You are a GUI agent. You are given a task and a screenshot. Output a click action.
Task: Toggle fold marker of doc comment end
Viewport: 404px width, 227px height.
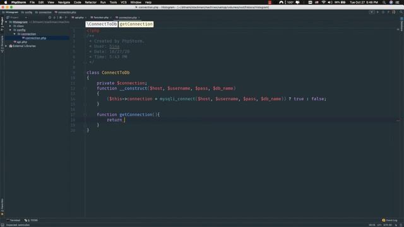tap(85, 62)
